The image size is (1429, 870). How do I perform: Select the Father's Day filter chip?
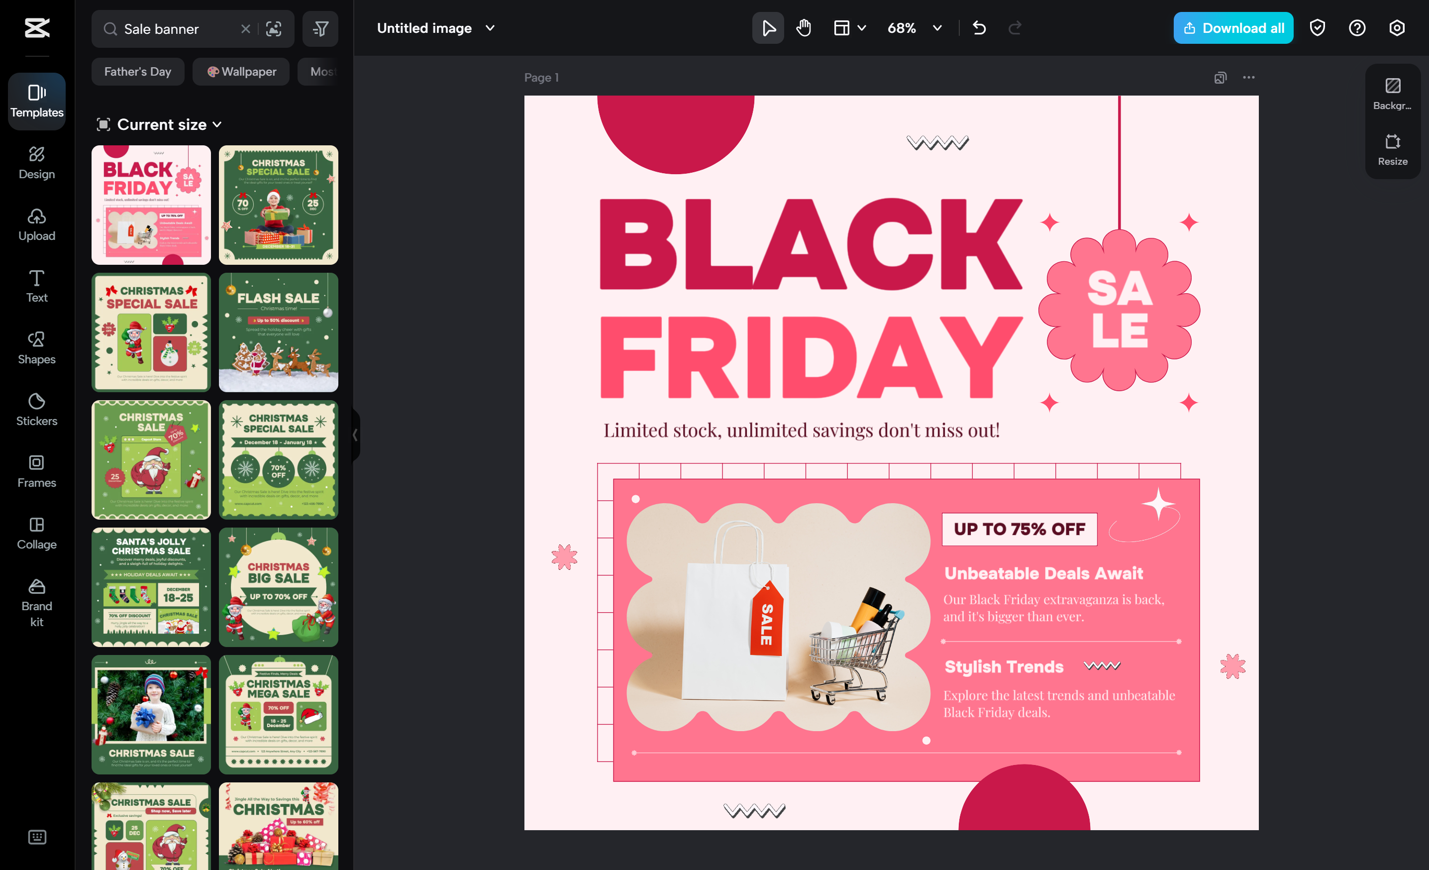[x=137, y=71]
